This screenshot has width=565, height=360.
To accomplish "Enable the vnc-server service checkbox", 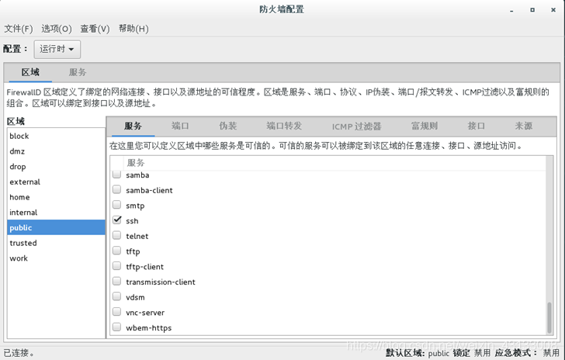I will pyautogui.click(x=116, y=312).
